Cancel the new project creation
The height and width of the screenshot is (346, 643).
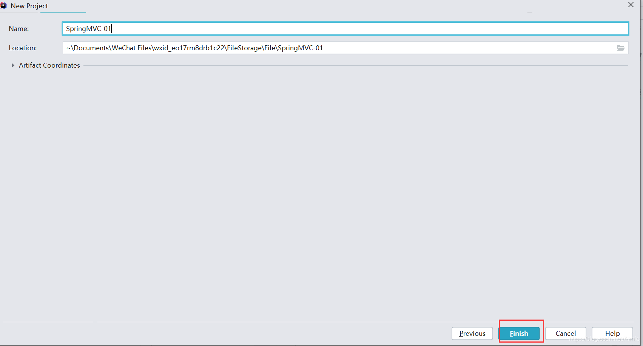point(566,333)
